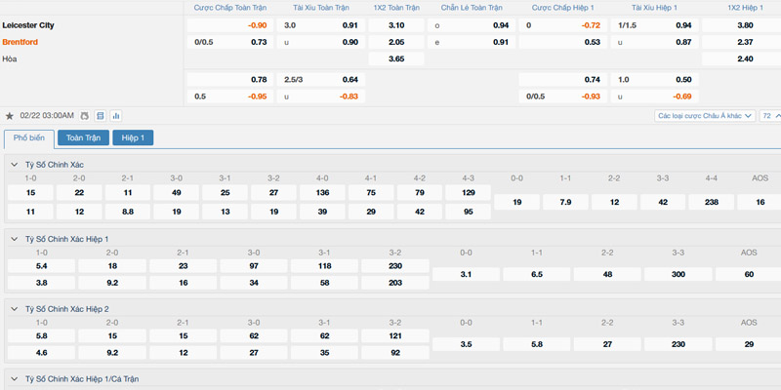Pick correct score 3-0 odds 49
Viewport: 781px width, 390px height.
click(x=177, y=192)
